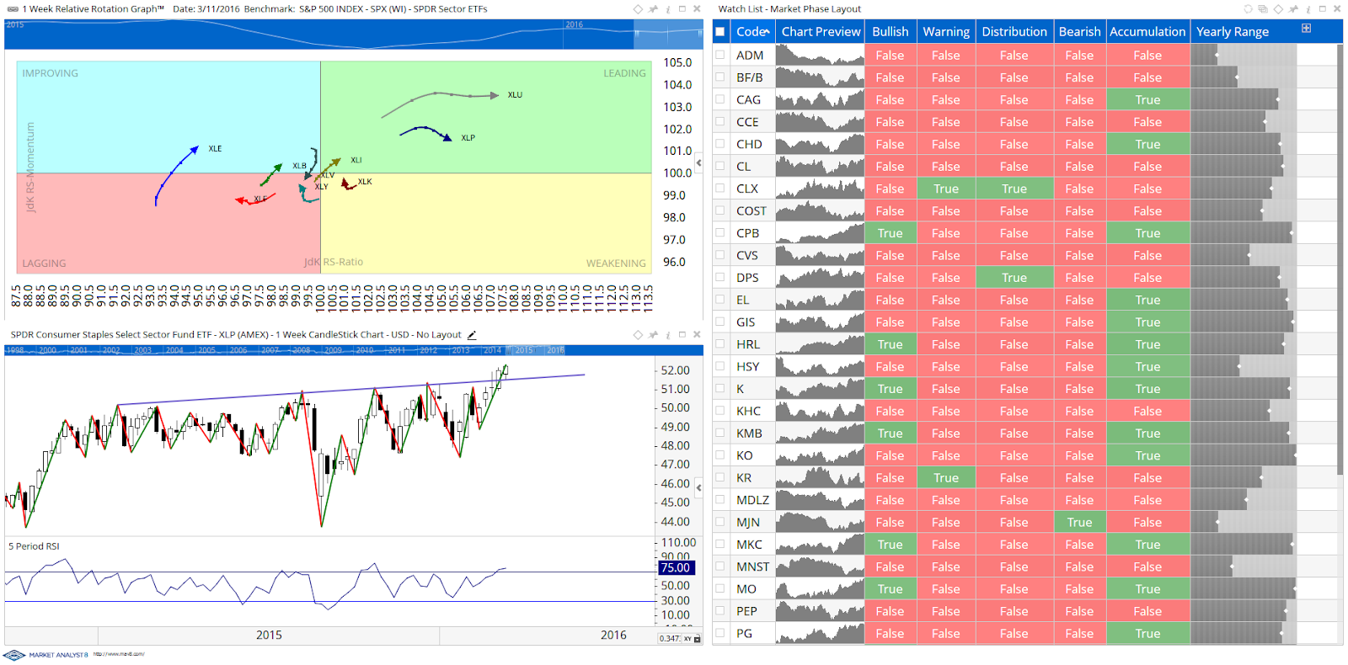
Task: Click the Warning column header
Action: point(946,31)
